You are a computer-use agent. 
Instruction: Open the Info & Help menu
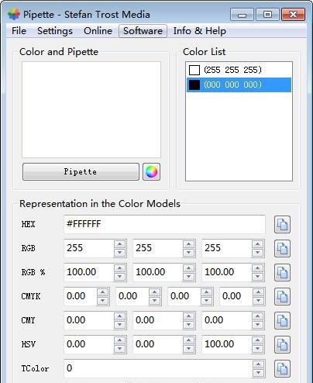tap(200, 31)
